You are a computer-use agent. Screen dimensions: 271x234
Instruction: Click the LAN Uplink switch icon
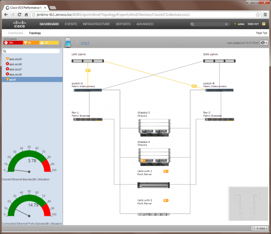88,61
